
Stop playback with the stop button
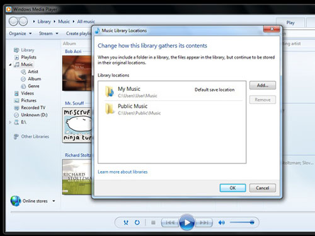coord(153,222)
